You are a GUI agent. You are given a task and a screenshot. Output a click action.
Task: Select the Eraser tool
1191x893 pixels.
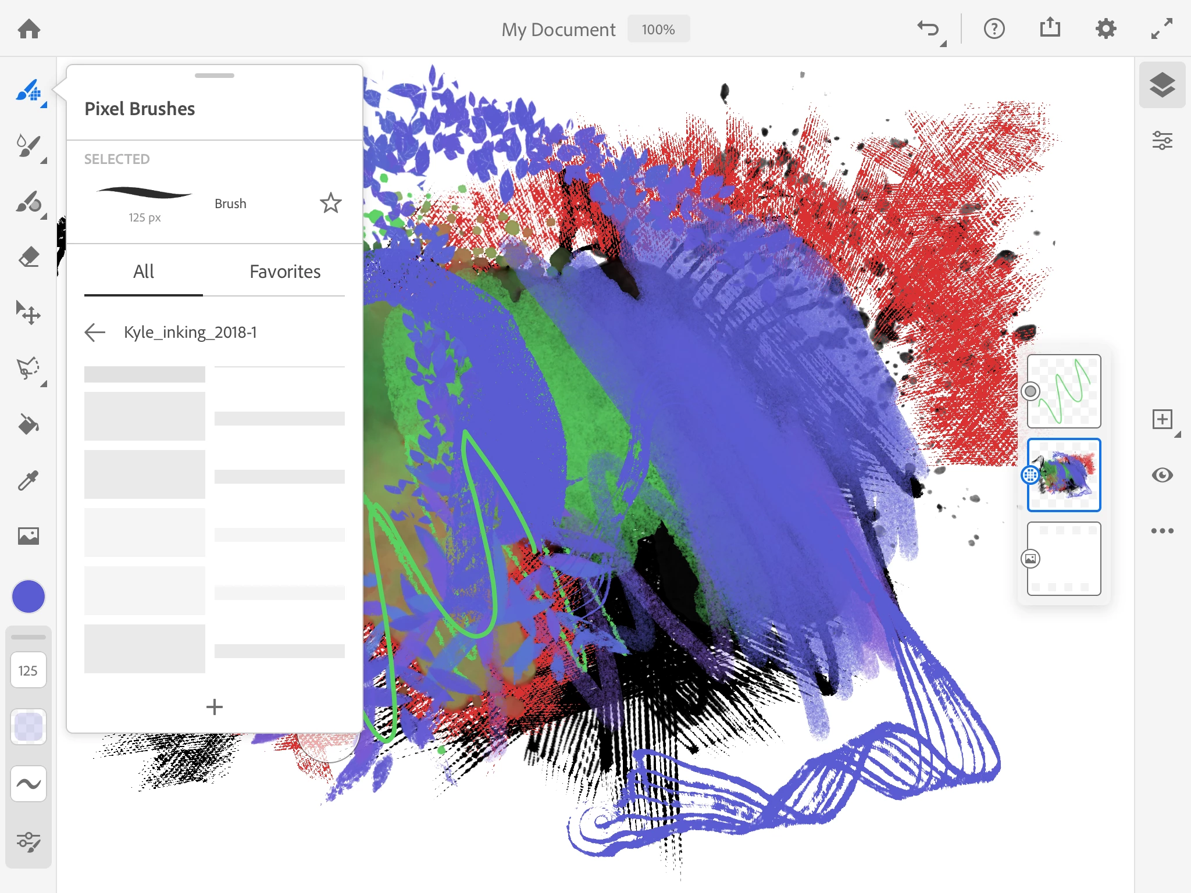(x=28, y=256)
